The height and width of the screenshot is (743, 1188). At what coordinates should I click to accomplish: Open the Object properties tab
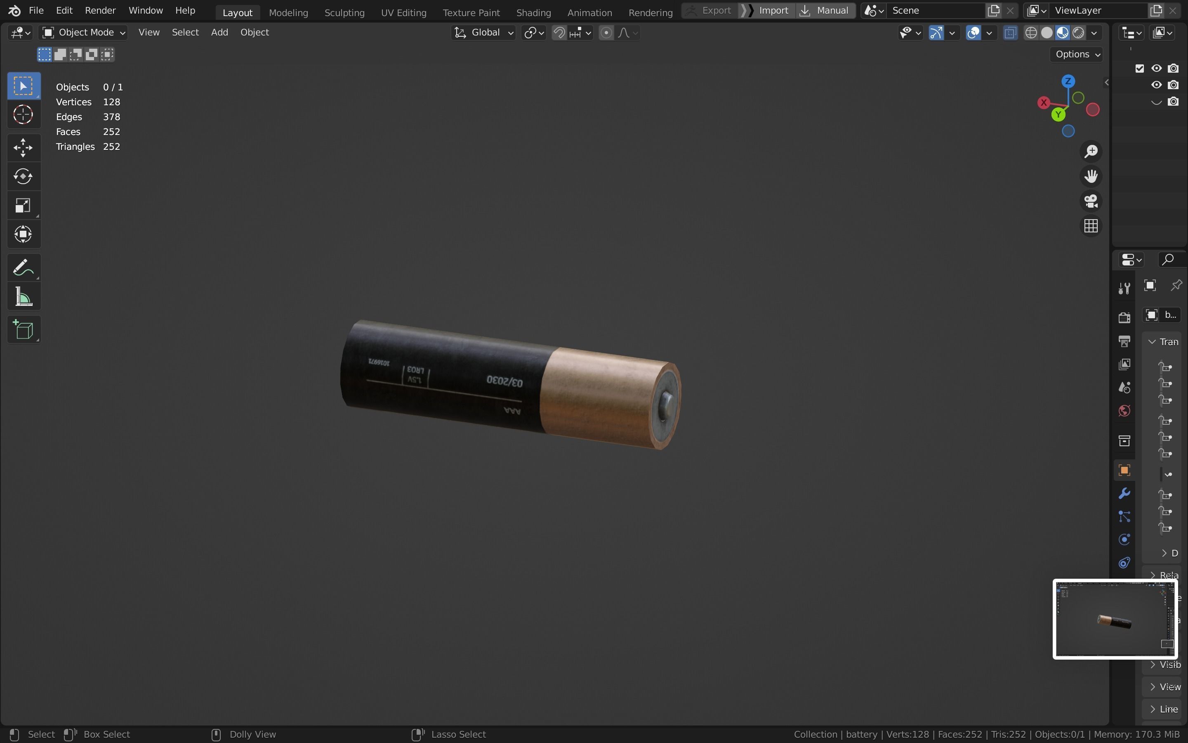tap(1124, 470)
